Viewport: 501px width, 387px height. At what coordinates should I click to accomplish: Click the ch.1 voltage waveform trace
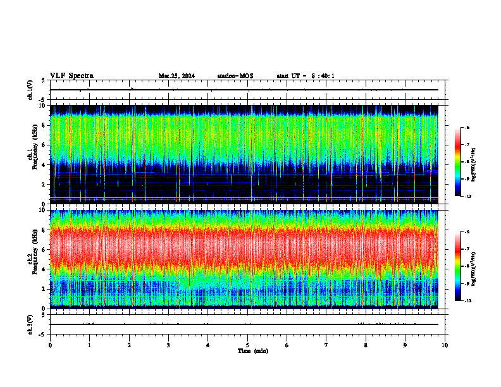pyautogui.click(x=244, y=90)
